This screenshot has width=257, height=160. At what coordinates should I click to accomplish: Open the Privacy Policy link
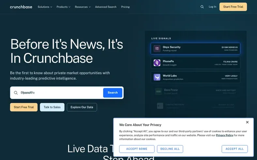coord(224,135)
